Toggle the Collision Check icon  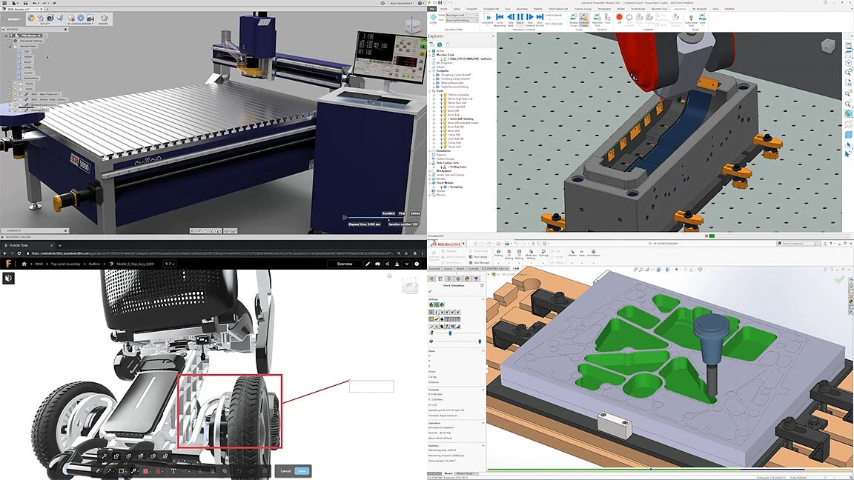coord(584,20)
